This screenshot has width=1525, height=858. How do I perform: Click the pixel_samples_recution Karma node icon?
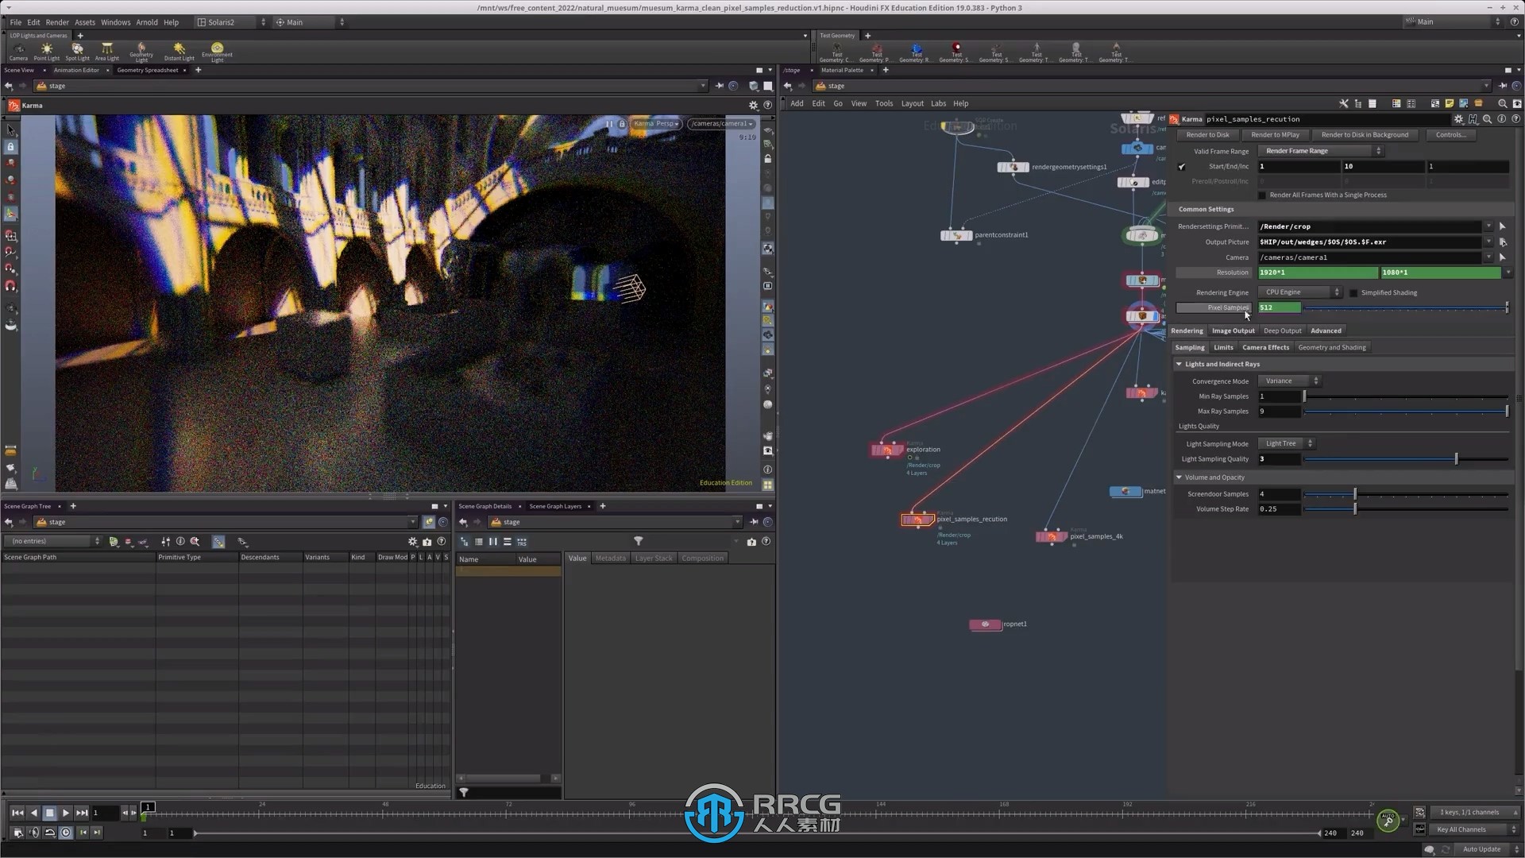coord(917,520)
